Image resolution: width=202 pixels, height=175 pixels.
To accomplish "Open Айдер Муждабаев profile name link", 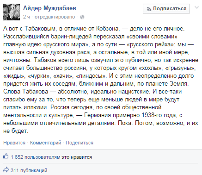I will [x=49, y=8].
